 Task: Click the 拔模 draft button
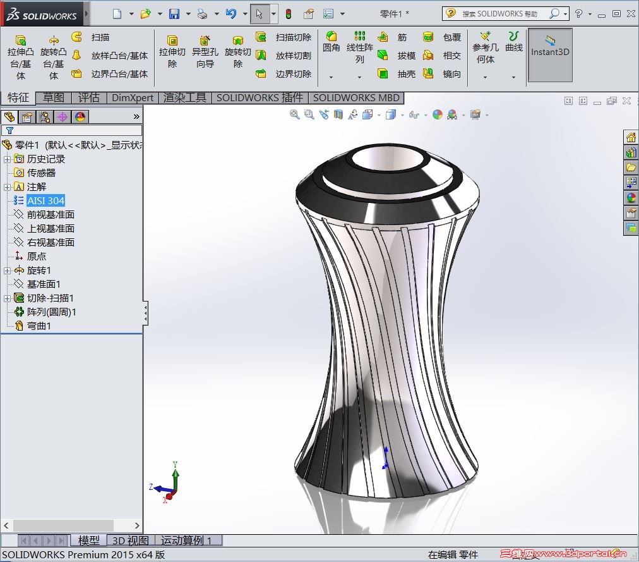point(397,56)
